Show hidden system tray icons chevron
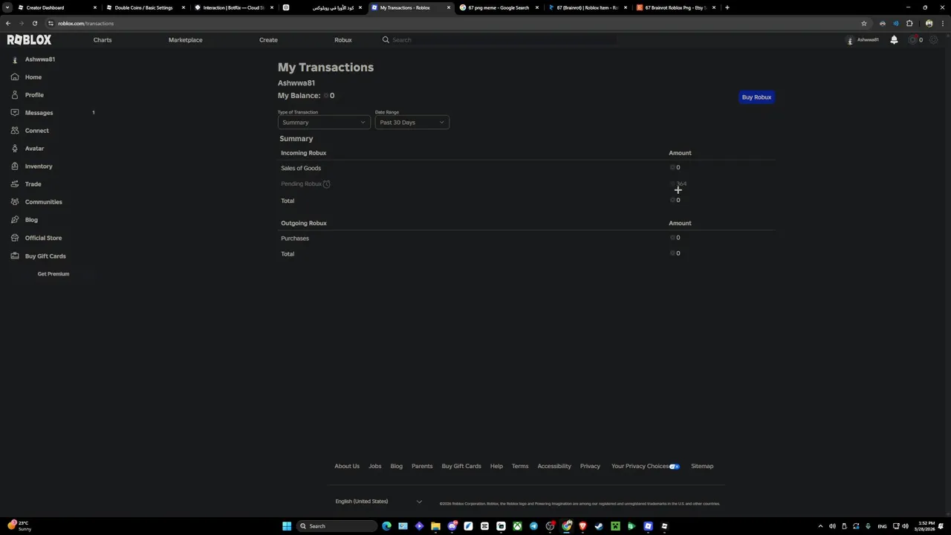951x535 pixels. tap(820, 526)
